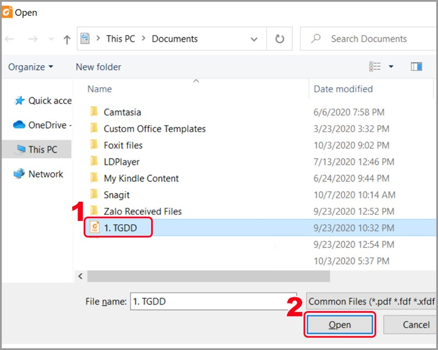The image size is (438, 350).
Task: Open the Organize menu
Action: coord(31,67)
